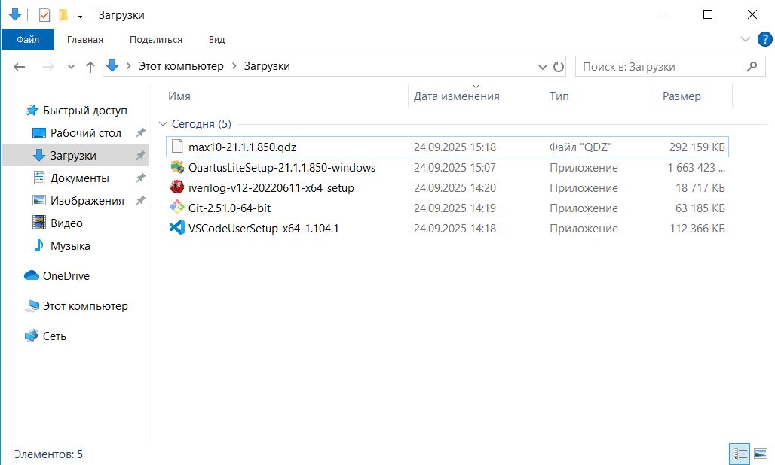Select the Git-2.51.0-64-bit installer icon
The image size is (775, 465).
click(x=177, y=208)
